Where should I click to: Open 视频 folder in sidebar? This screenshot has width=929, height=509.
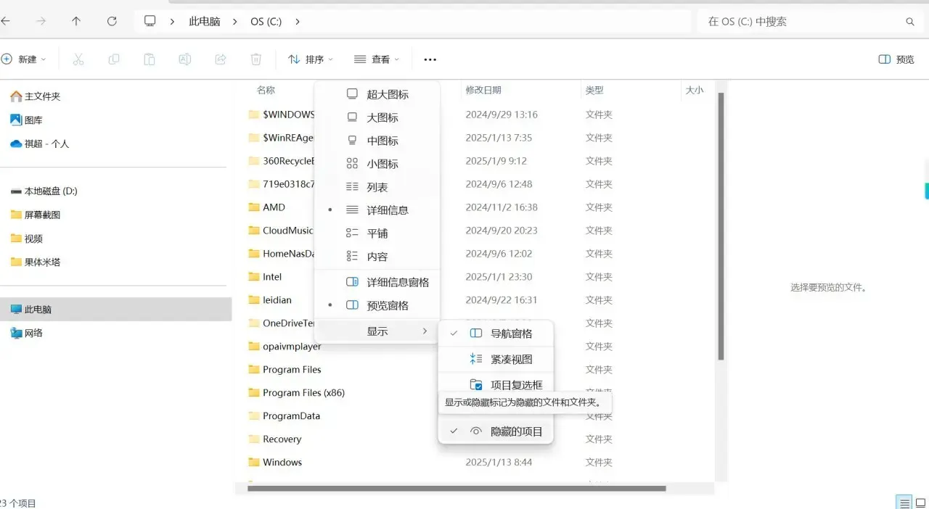point(27,239)
